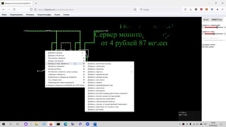Open Task View on the taskbar

17,124
